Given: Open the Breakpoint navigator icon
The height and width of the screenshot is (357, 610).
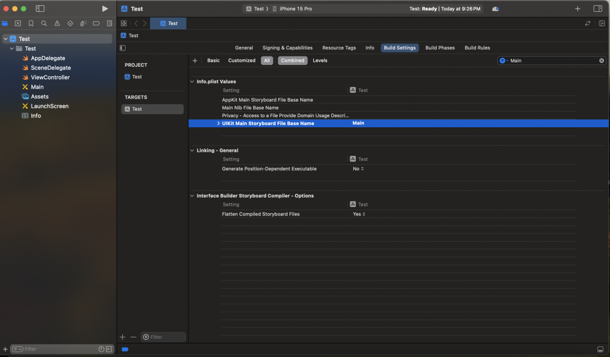Looking at the screenshot, I should [96, 23].
